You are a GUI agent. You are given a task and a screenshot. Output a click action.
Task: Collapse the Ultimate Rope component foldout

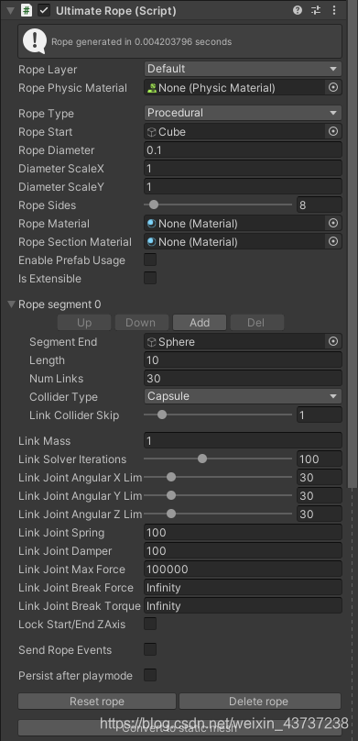(x=10, y=10)
